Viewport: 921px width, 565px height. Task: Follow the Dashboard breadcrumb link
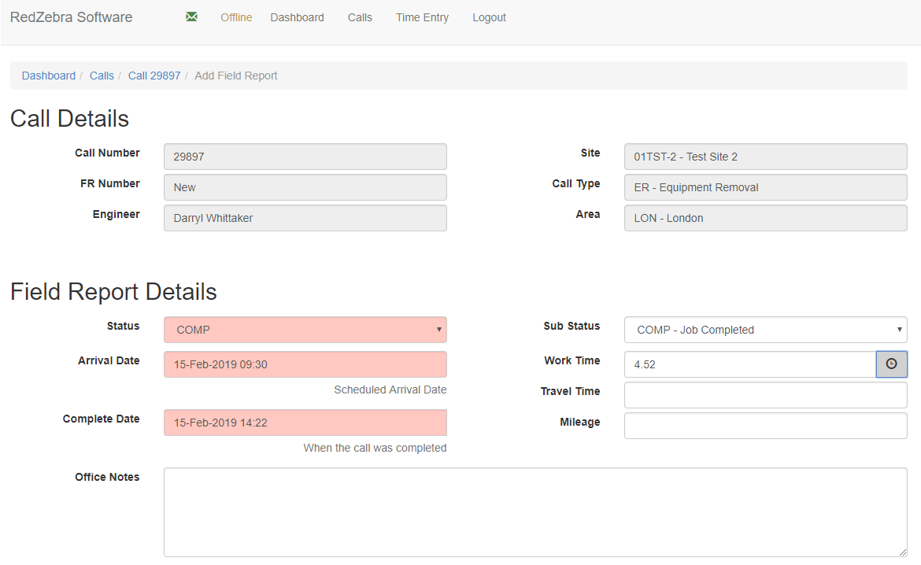[x=49, y=76]
